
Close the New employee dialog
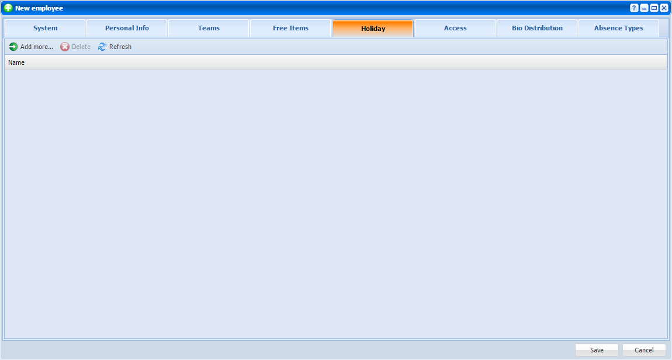(x=664, y=8)
